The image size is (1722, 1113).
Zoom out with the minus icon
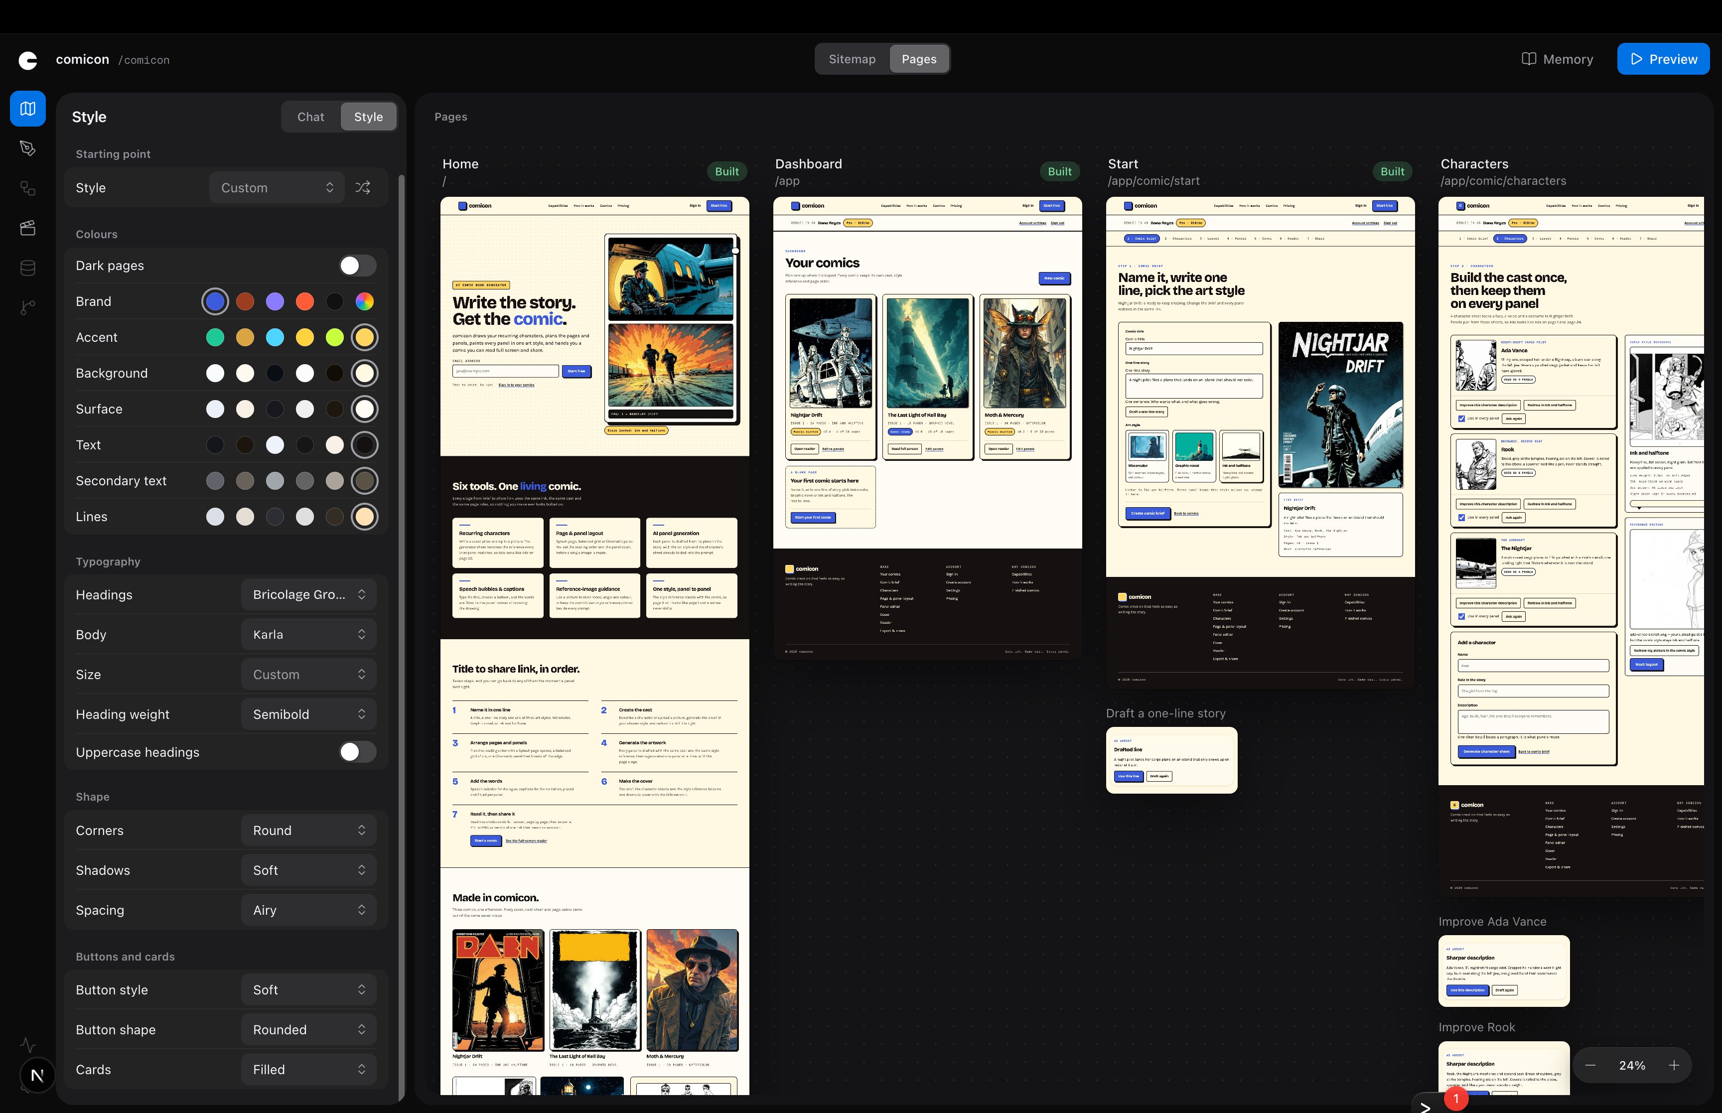(x=1590, y=1065)
